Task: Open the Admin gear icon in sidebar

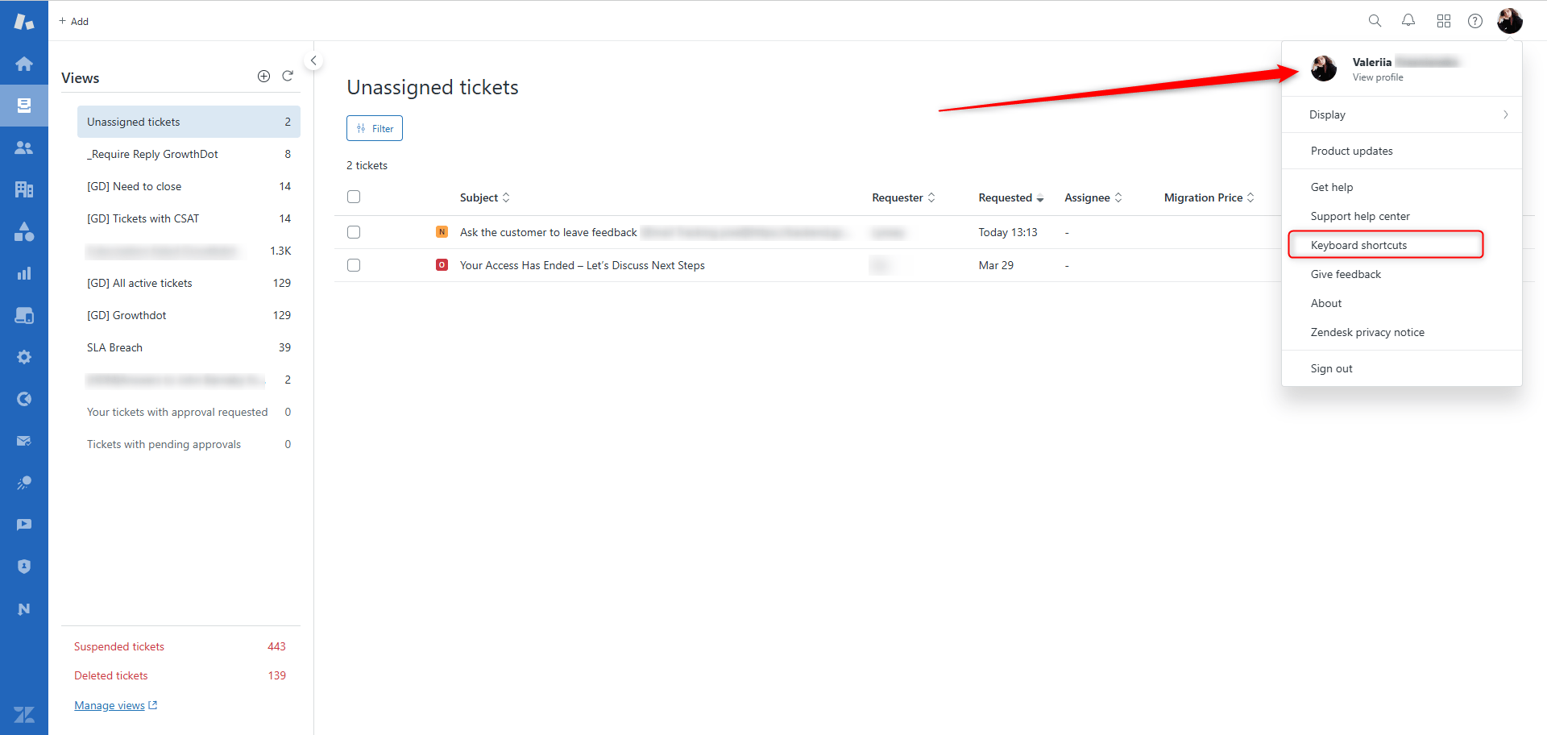Action: (x=24, y=357)
